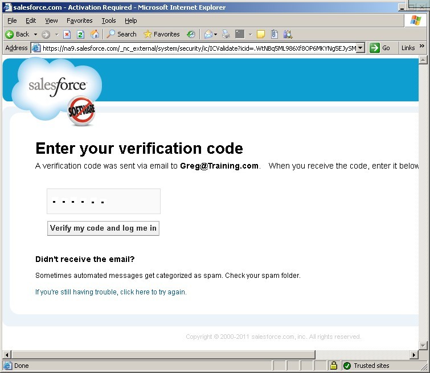Click the try again trouble link
The width and height of the screenshot is (430, 373).
[111, 292]
